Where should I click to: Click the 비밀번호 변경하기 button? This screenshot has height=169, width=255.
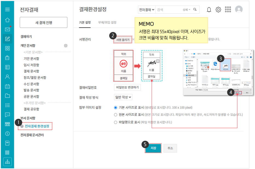coord(127,88)
